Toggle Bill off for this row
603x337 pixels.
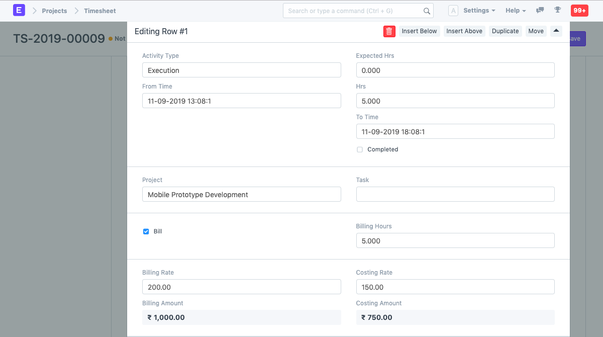point(146,231)
